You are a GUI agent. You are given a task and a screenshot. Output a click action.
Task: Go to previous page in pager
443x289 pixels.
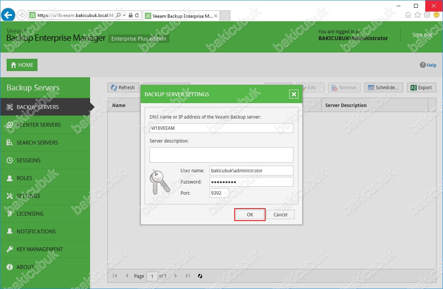coord(127,276)
